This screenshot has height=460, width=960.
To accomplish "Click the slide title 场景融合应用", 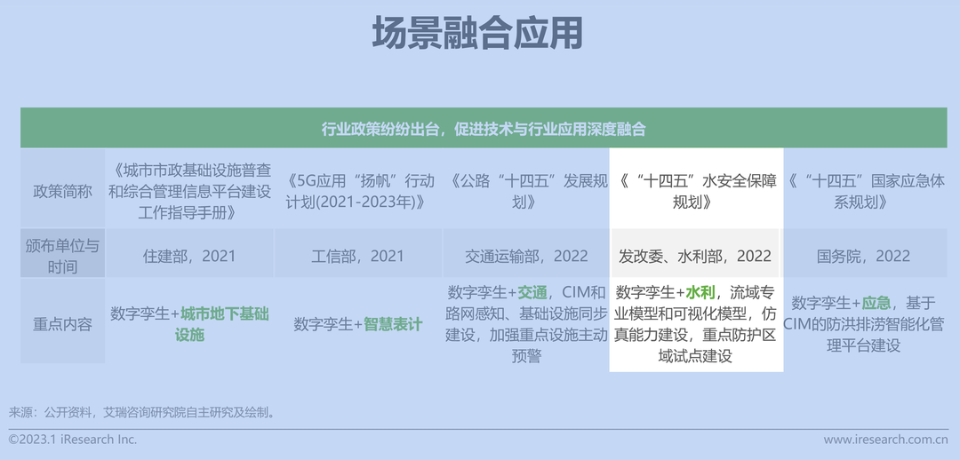I will pos(478,35).
